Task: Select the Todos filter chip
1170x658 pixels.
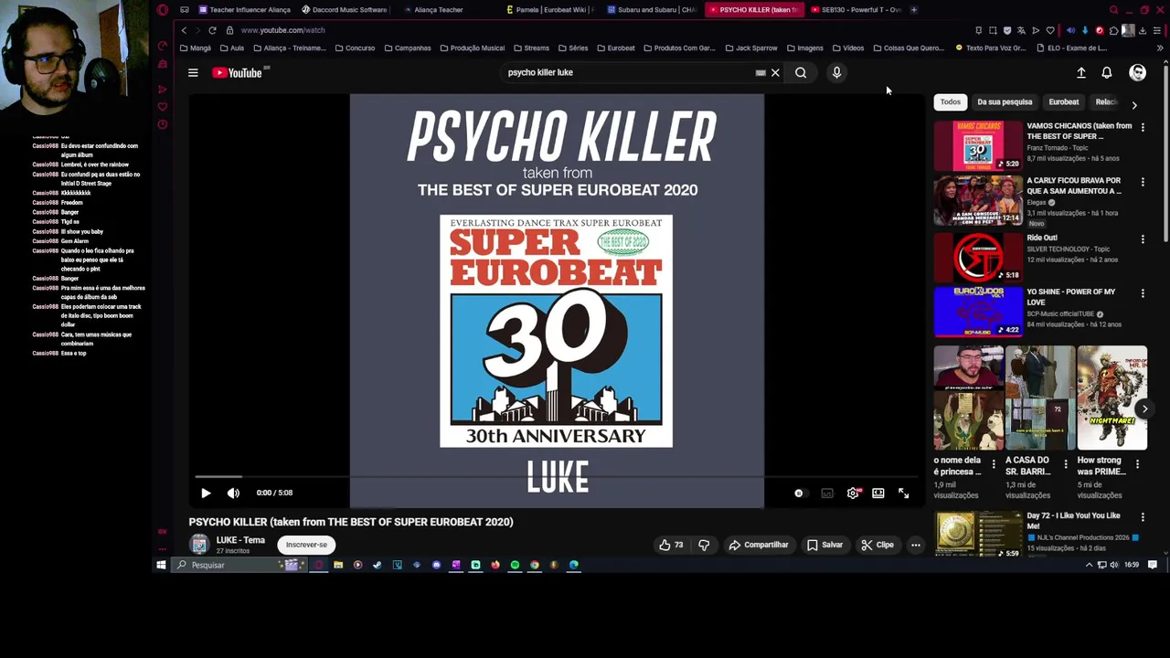Action: pyautogui.click(x=951, y=102)
